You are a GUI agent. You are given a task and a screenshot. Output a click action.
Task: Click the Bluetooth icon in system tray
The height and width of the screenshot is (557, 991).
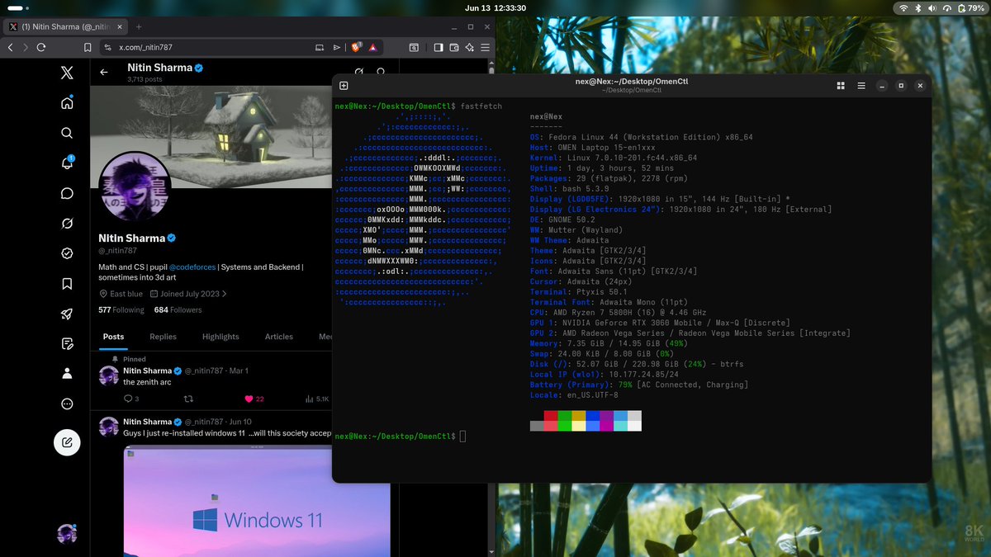(x=919, y=7)
